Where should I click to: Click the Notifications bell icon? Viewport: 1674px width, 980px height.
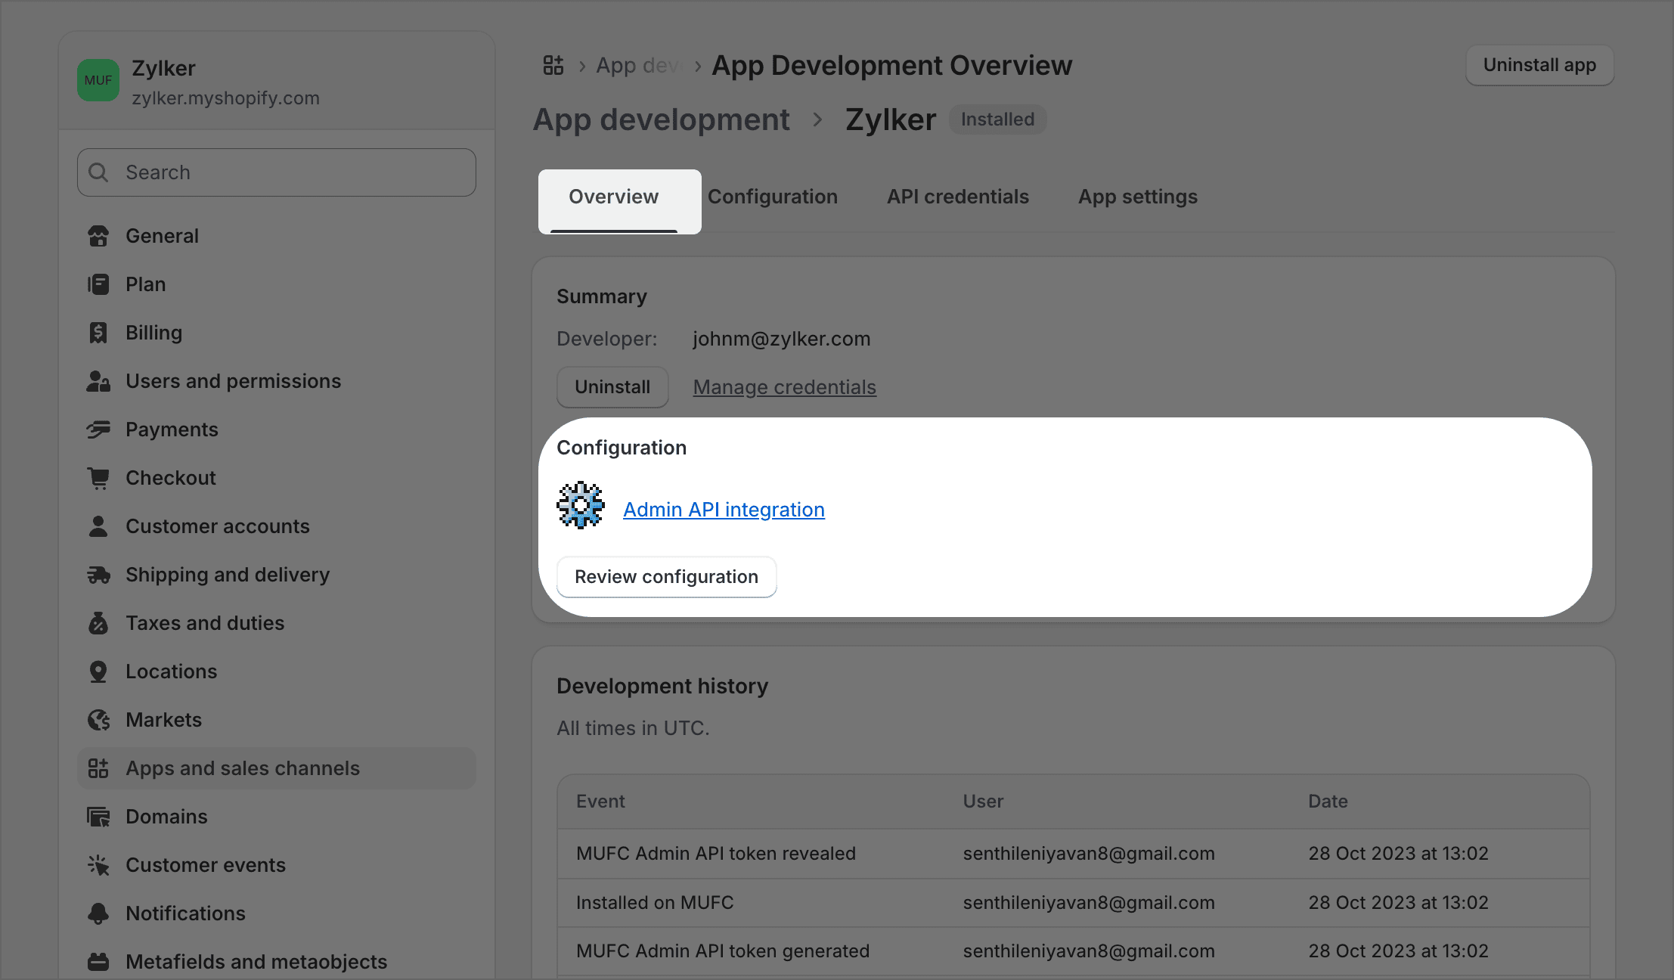click(98, 913)
